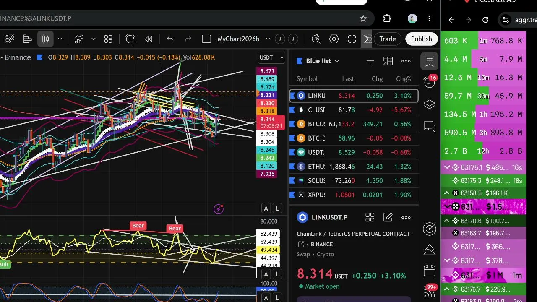Screen dimensions: 537x302
Task: Add a symbol to the Blue list
Action: [x=370, y=61]
